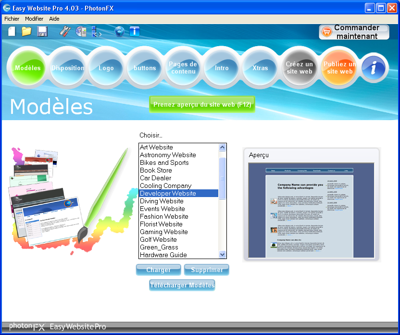
Task: Click the Easy Website Pro title bar icon
Action: point(6,8)
